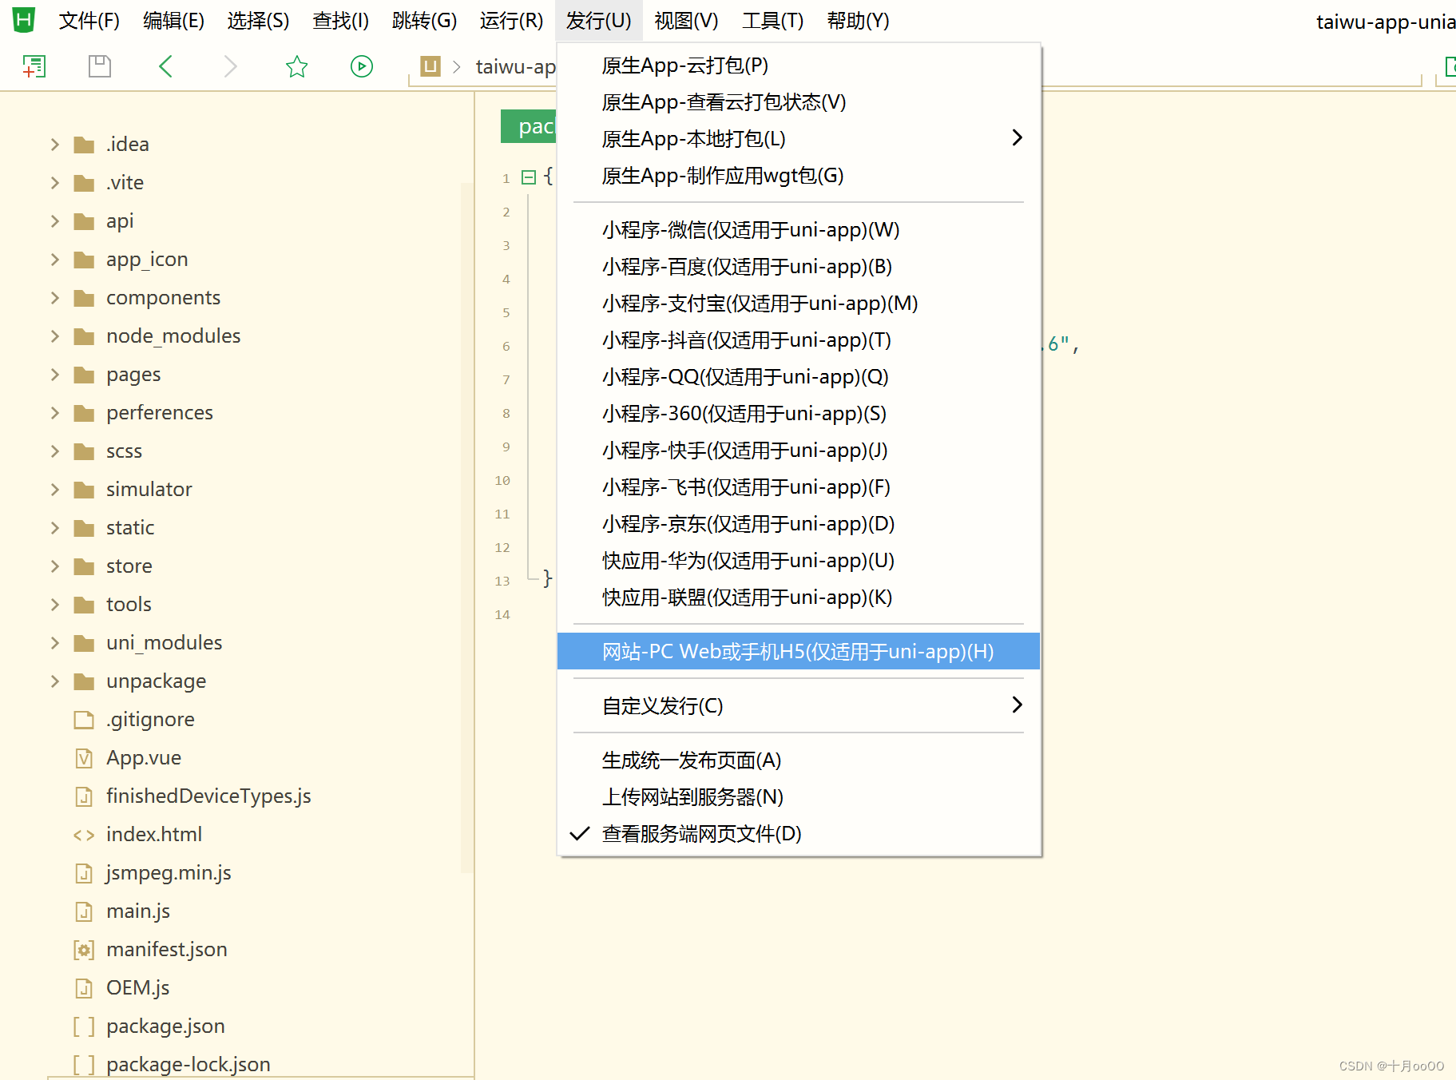This screenshot has height=1080, width=1456.
Task: Click the jsmpeg.min.js file icon
Action: pos(84,873)
